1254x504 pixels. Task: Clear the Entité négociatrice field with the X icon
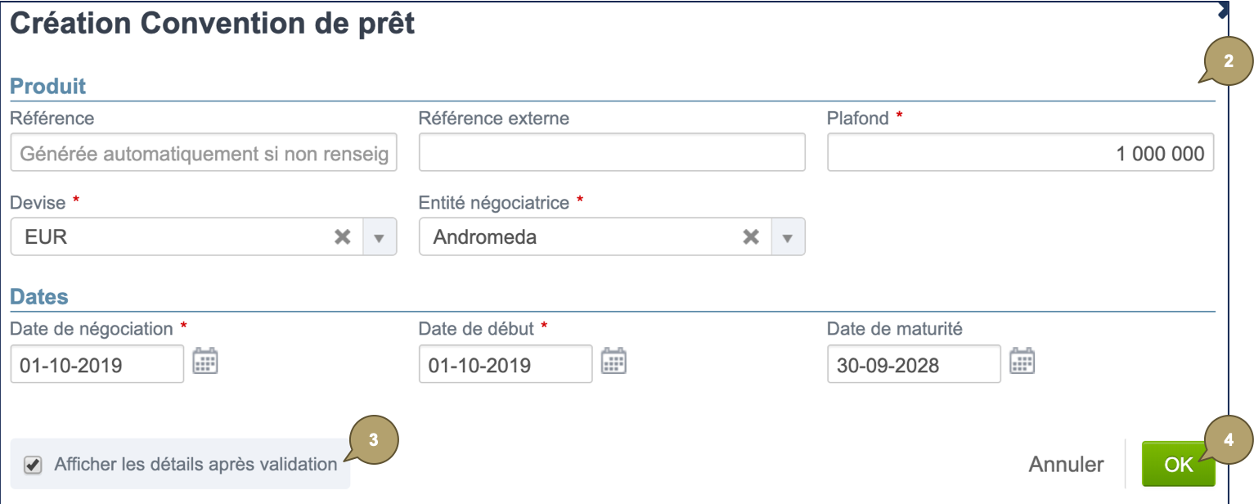[751, 236]
